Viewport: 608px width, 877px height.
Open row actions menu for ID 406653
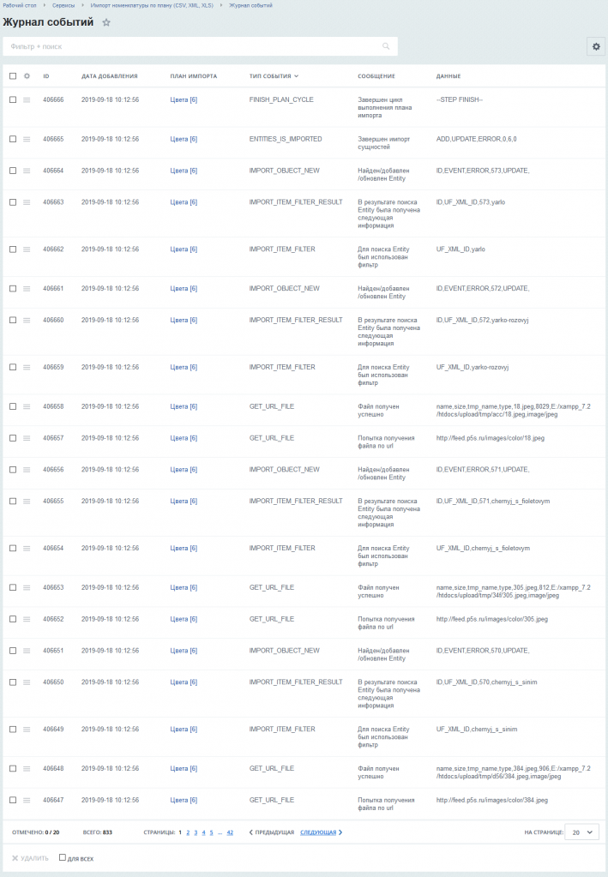tap(27, 588)
